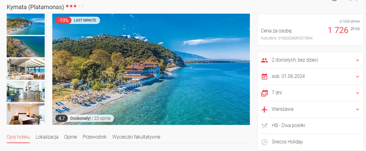This screenshot has width=366, height=151.
Task: Open the departure date dropdown chevron
Action: 357,76
